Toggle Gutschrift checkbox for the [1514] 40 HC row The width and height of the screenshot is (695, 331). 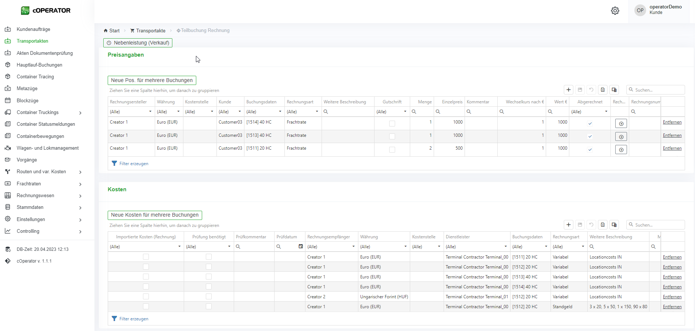[392, 124]
